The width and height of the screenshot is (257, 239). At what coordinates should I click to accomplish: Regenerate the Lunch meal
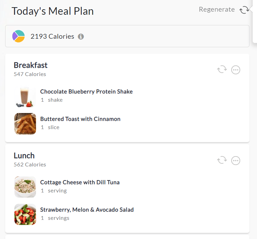click(x=222, y=160)
